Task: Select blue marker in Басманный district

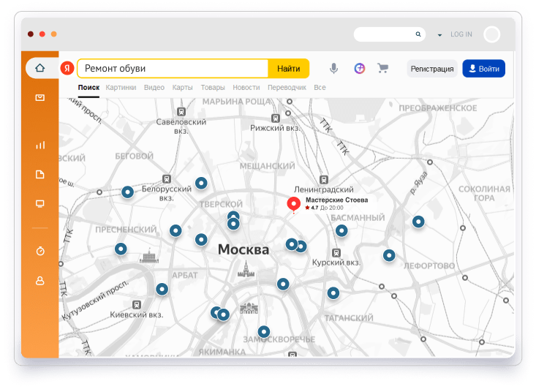Action: click(341, 230)
